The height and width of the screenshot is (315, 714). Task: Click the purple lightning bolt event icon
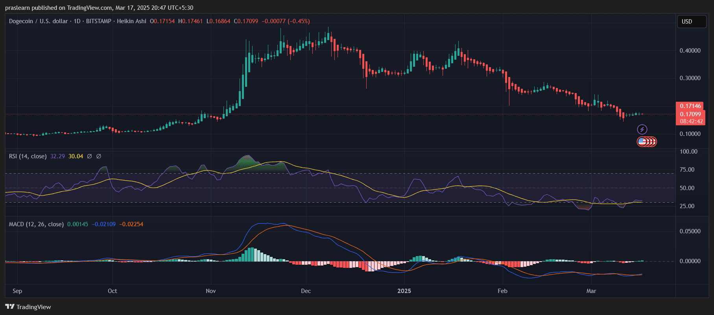642,129
